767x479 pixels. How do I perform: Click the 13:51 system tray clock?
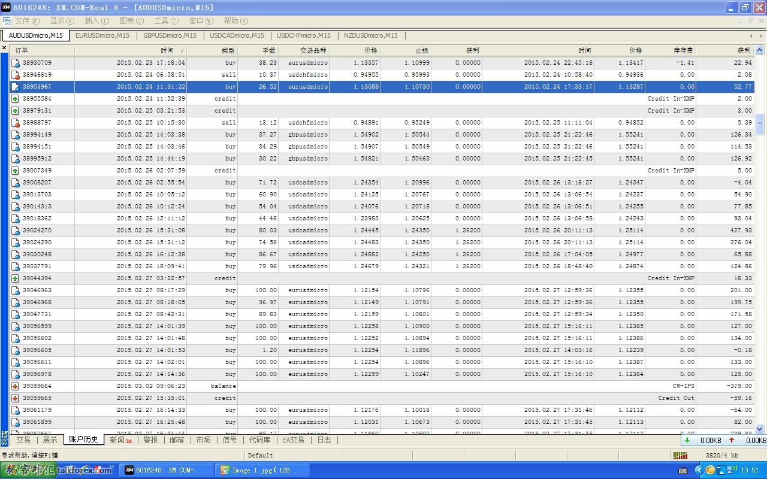pos(750,471)
